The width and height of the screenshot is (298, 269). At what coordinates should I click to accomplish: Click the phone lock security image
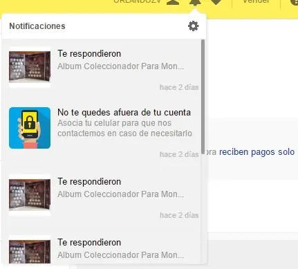pyautogui.click(x=30, y=128)
